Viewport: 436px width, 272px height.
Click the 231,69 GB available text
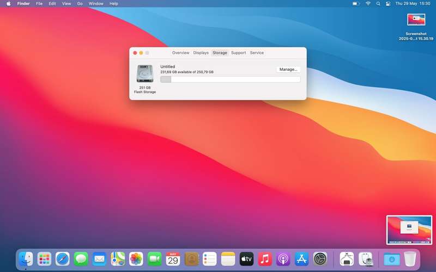point(187,72)
